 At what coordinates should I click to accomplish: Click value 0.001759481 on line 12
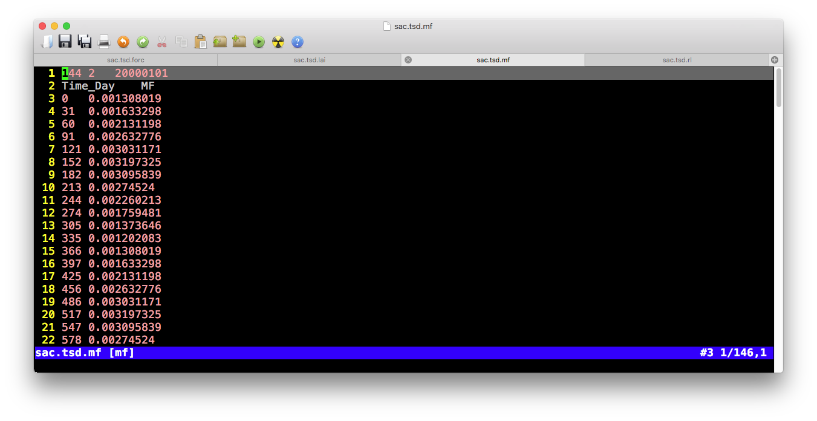[x=125, y=213]
